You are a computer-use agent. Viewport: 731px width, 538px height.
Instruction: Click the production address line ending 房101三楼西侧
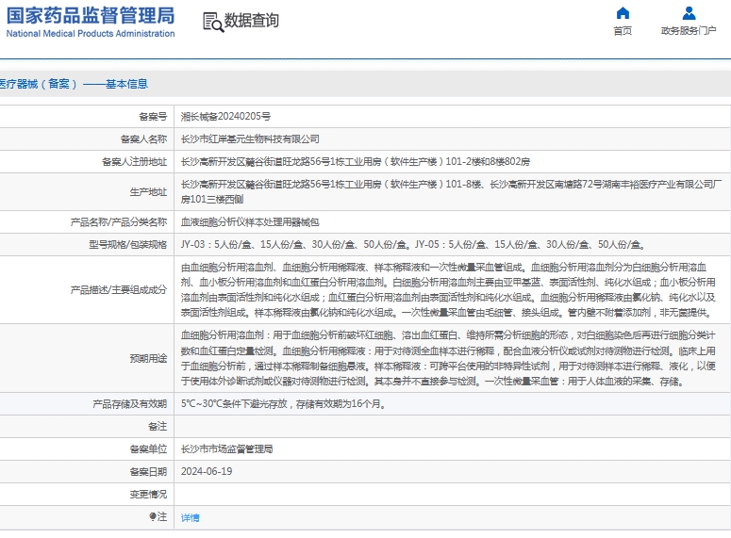(x=451, y=192)
